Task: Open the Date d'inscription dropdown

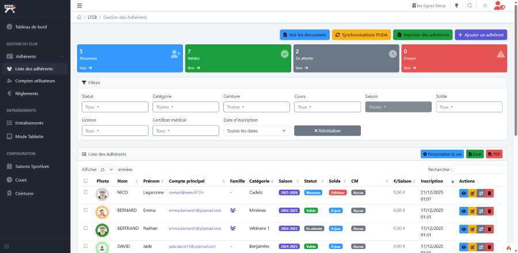Action: coord(256,131)
